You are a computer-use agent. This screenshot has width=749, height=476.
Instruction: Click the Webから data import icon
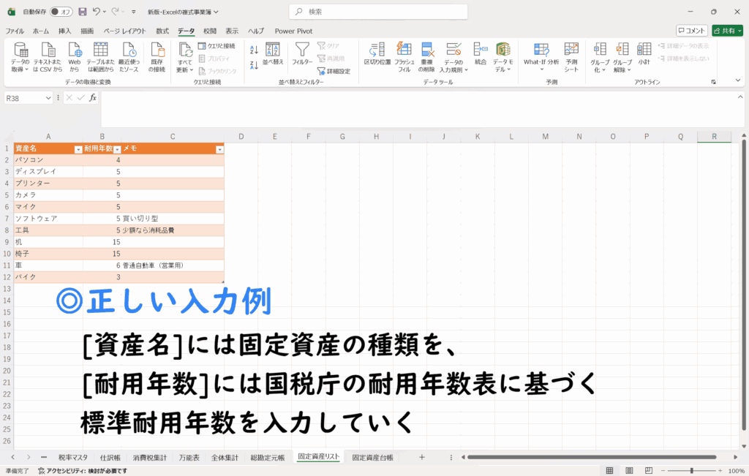tap(75, 50)
